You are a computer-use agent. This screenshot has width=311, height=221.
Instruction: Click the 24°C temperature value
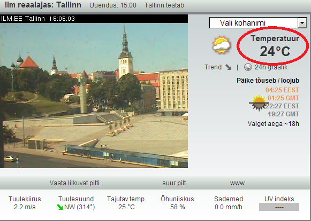275,51
